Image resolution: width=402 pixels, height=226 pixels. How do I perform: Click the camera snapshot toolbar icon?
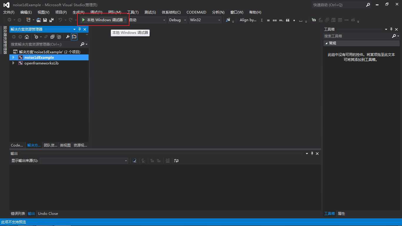click(314, 20)
